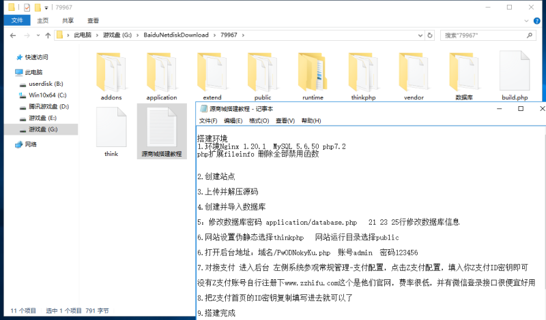Viewport: 546px width, 320px height.
Task: Select 游戏盘 (G:) drive in sidebar
Action: [41, 129]
